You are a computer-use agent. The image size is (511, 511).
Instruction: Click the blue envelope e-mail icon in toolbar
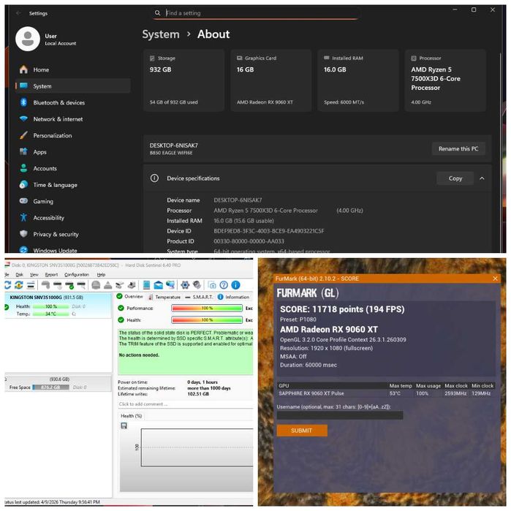[x=159, y=285]
